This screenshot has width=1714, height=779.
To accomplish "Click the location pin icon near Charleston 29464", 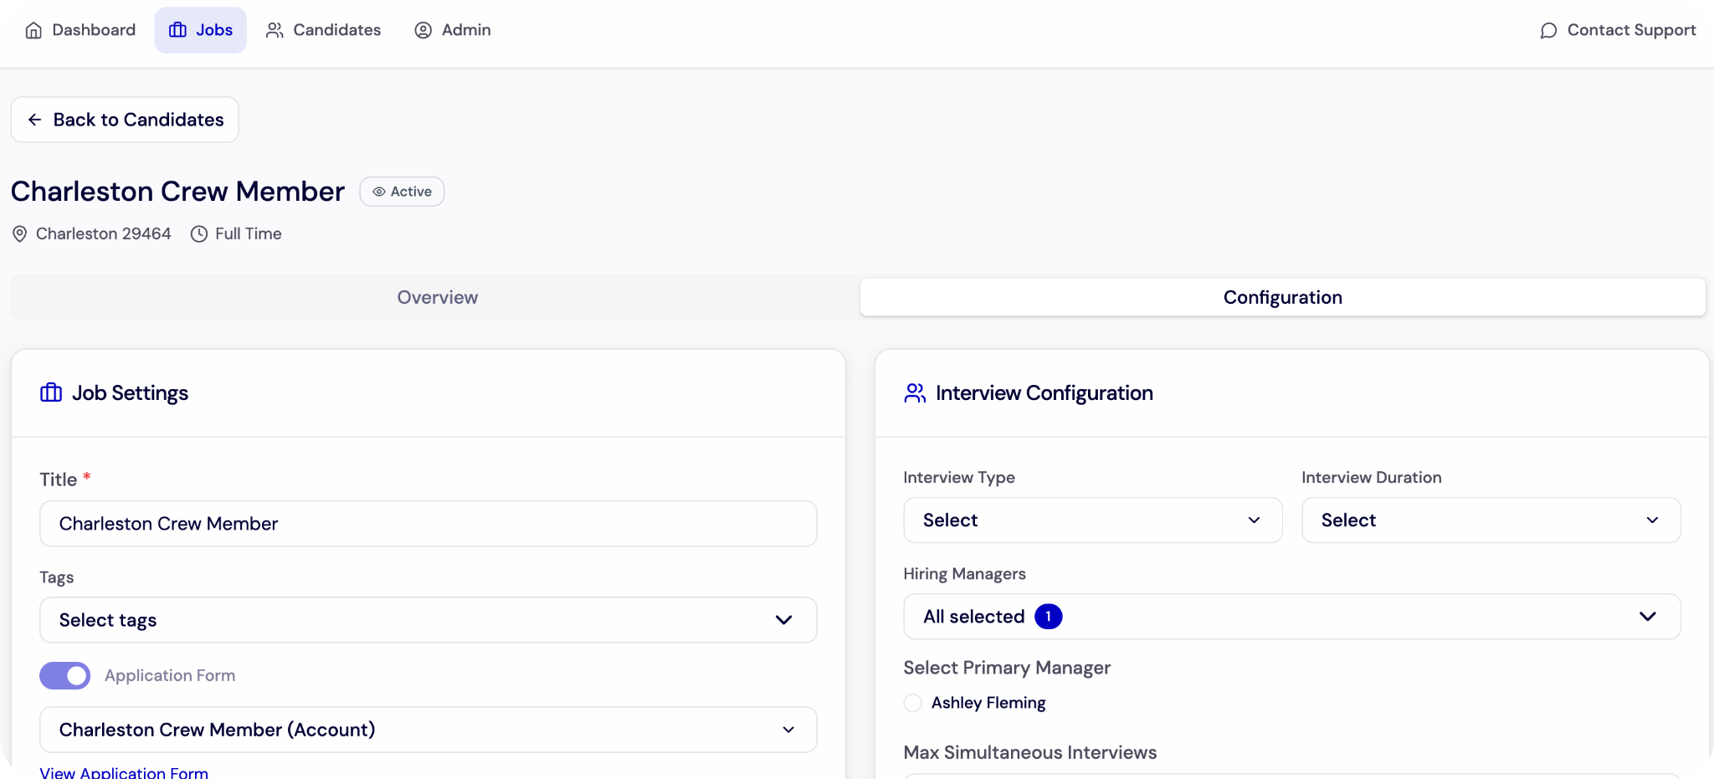I will pos(20,234).
